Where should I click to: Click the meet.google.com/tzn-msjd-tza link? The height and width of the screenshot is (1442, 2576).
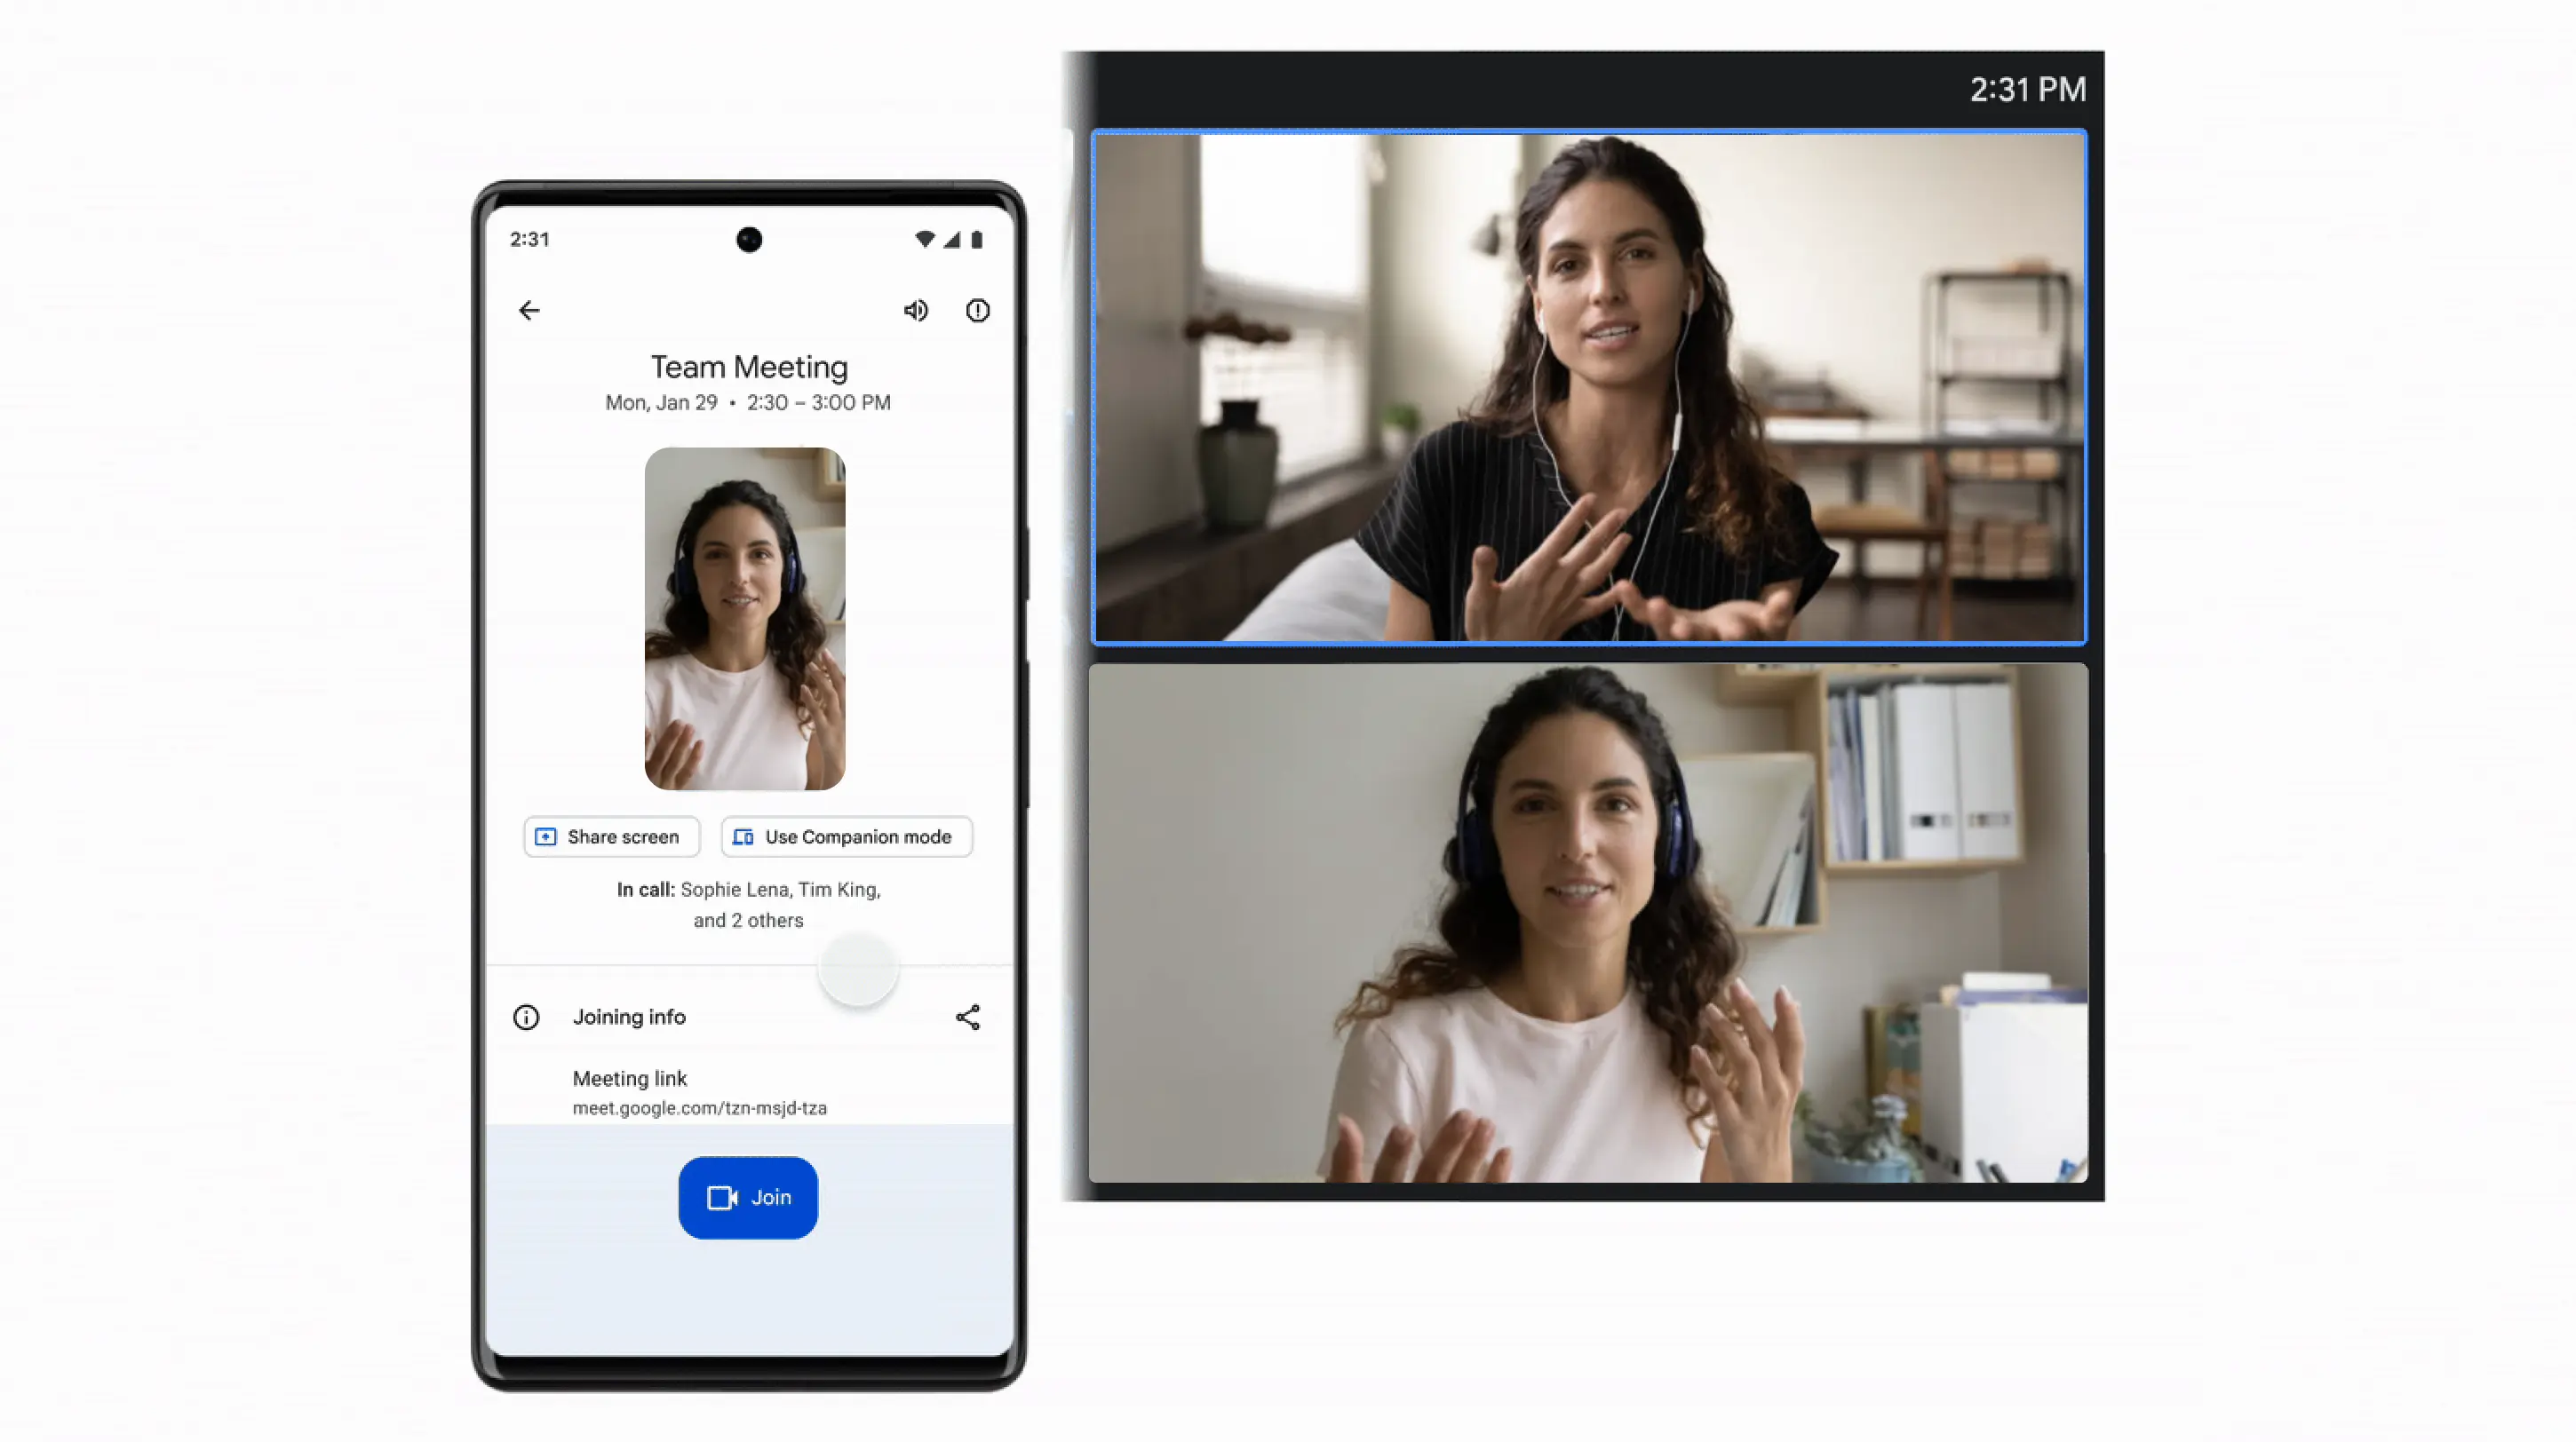coord(699,1107)
